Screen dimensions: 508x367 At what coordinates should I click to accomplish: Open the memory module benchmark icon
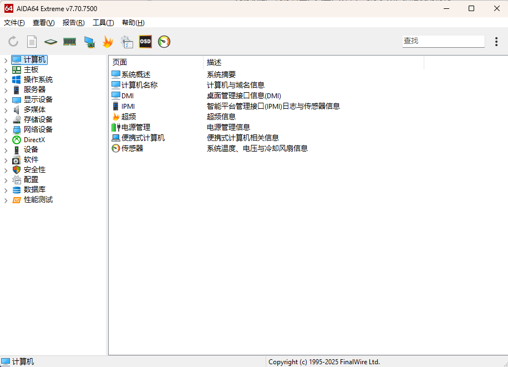pyautogui.click(x=70, y=42)
